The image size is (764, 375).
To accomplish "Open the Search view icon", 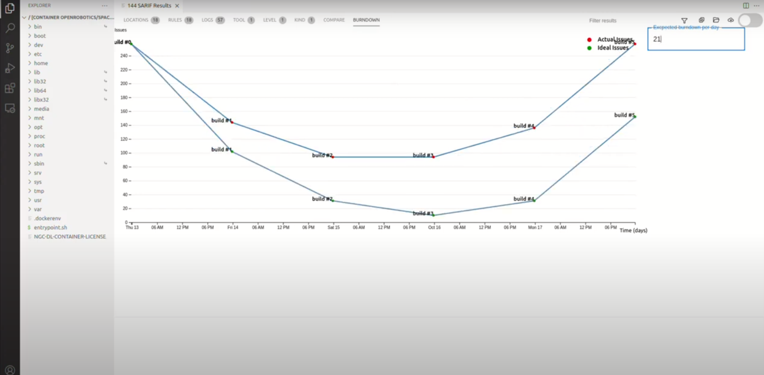I will point(10,28).
